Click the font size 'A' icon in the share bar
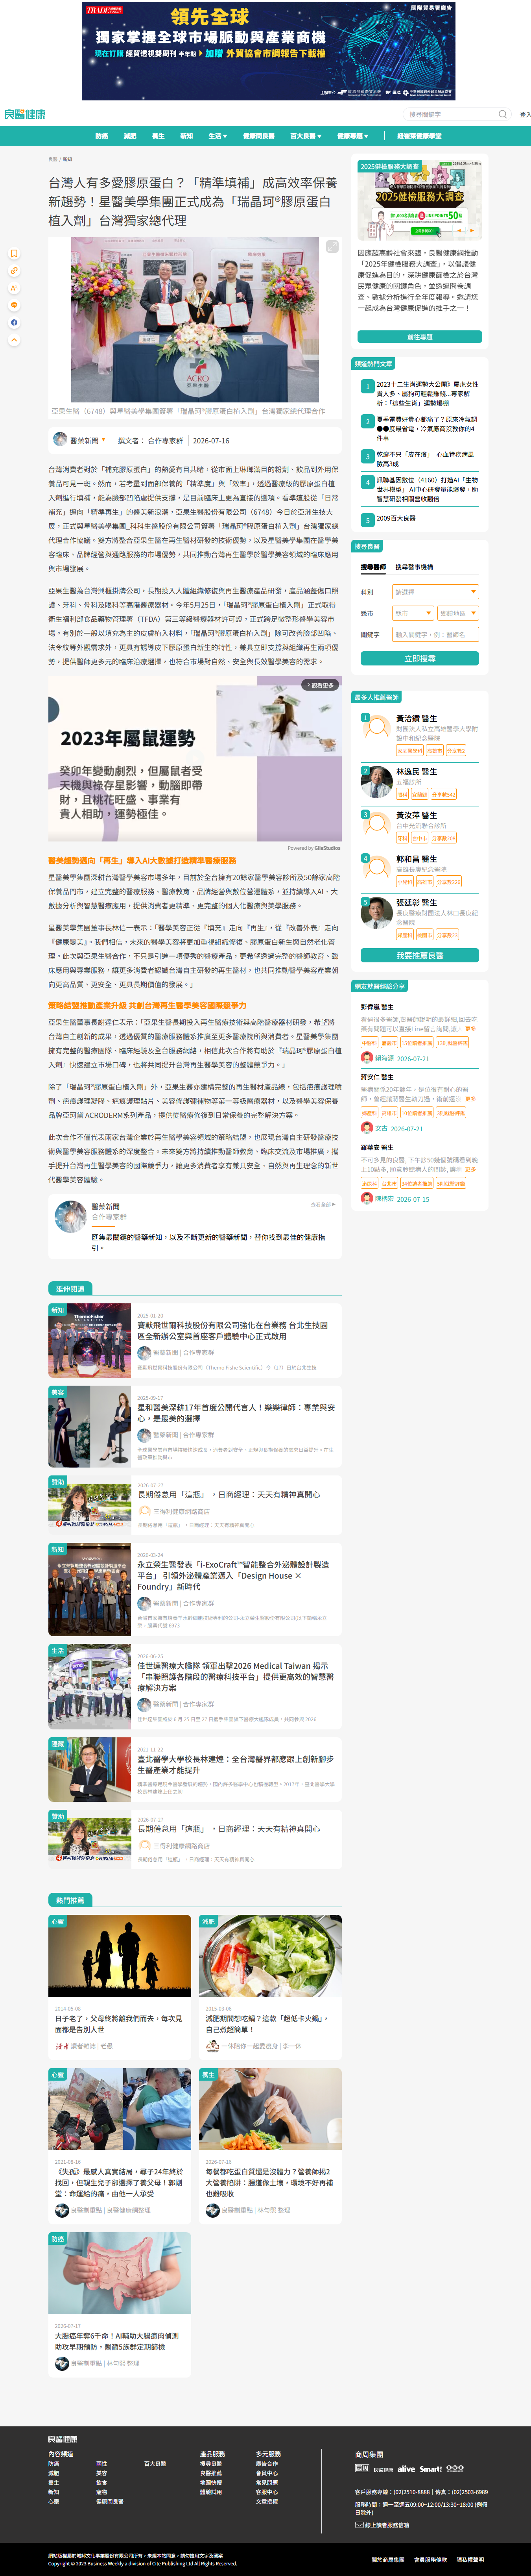 tap(14, 288)
